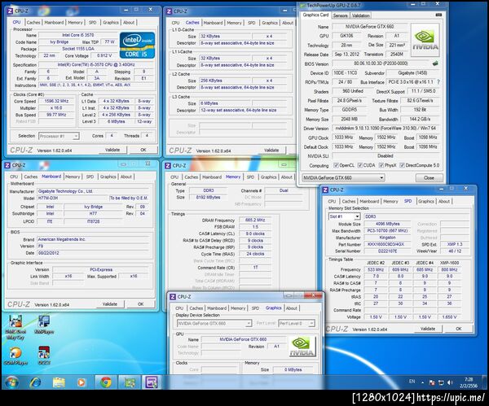This screenshot has height=406, width=489.
Task: Open the GOM Player desktop shortcut
Action: (15, 356)
